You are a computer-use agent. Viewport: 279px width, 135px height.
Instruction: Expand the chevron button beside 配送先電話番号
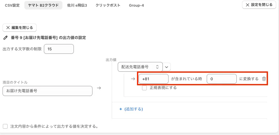pos(167,67)
